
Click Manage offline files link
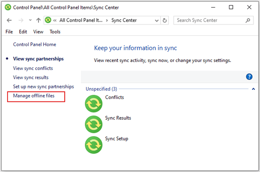(x=34, y=96)
